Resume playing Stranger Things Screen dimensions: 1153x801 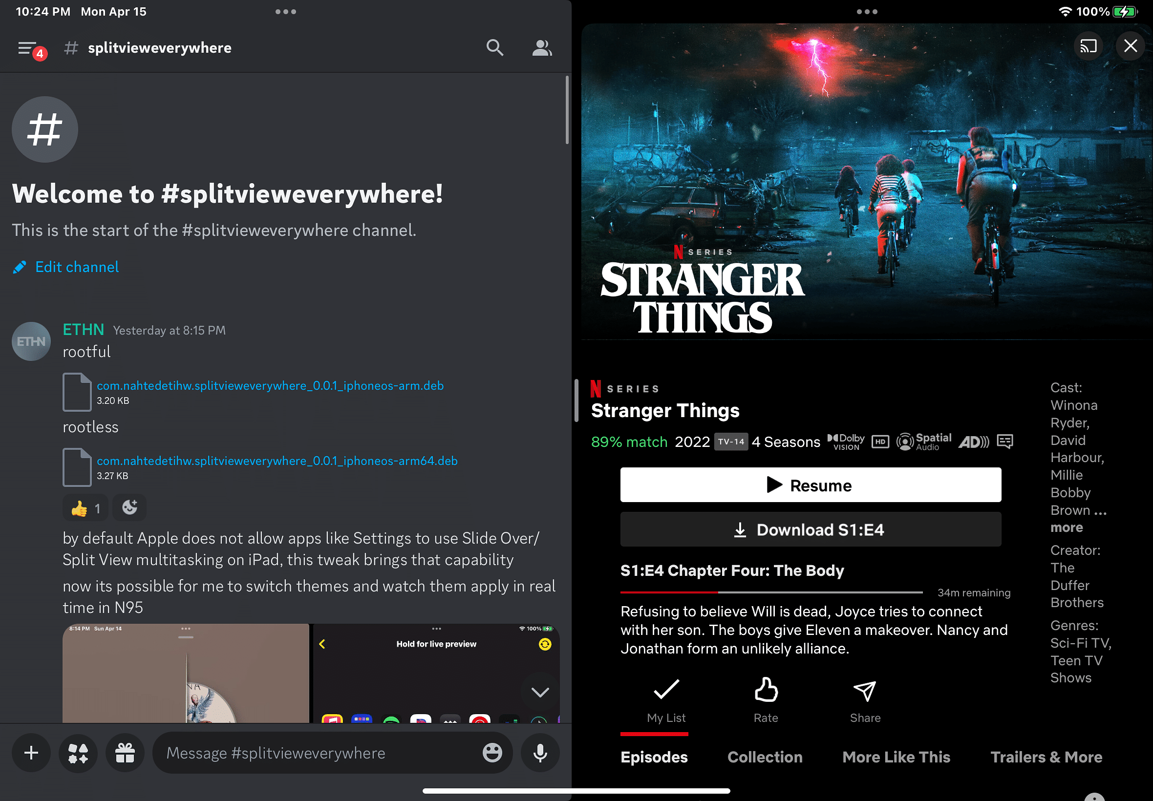(x=811, y=485)
